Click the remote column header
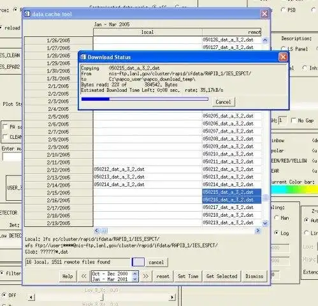 pos(231,32)
